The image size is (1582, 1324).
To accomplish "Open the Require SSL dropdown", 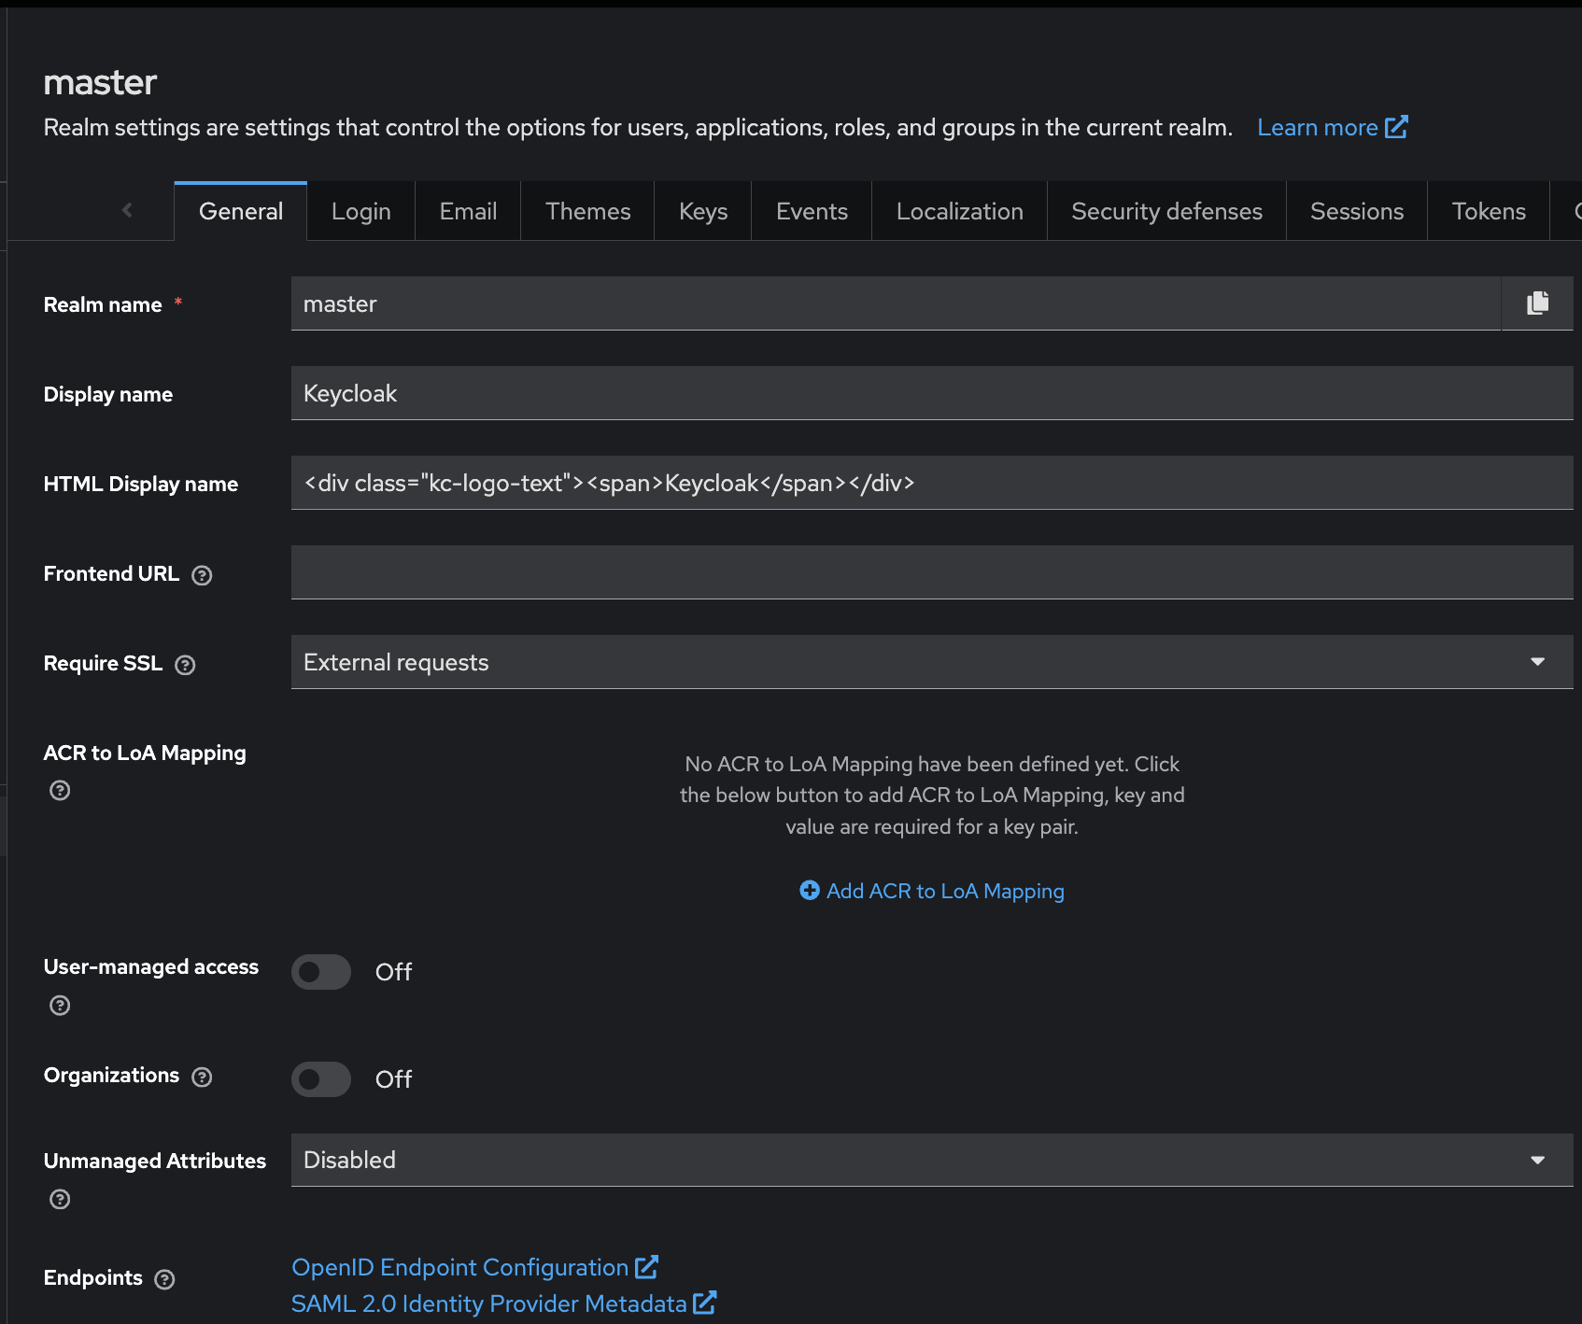I will click(x=932, y=662).
